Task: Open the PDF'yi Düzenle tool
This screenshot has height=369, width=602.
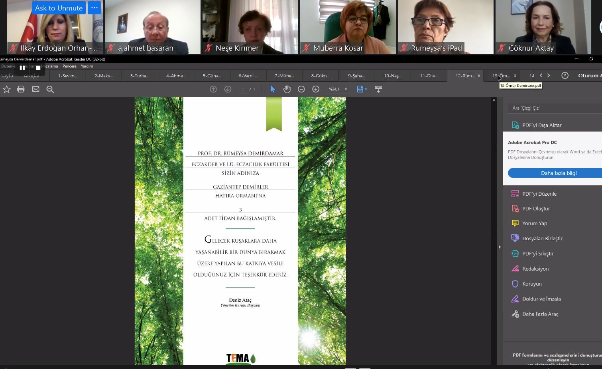Action: pos(539,194)
